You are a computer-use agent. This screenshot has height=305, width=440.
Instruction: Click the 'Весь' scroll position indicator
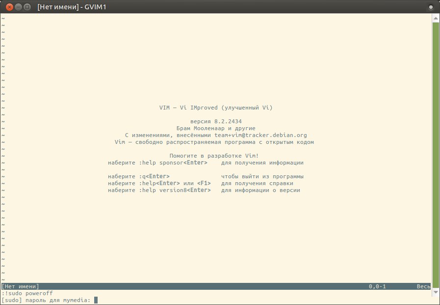point(423,286)
